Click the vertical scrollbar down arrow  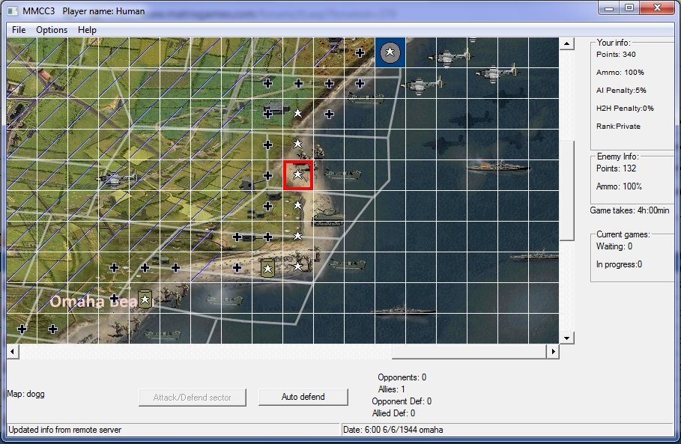click(566, 338)
